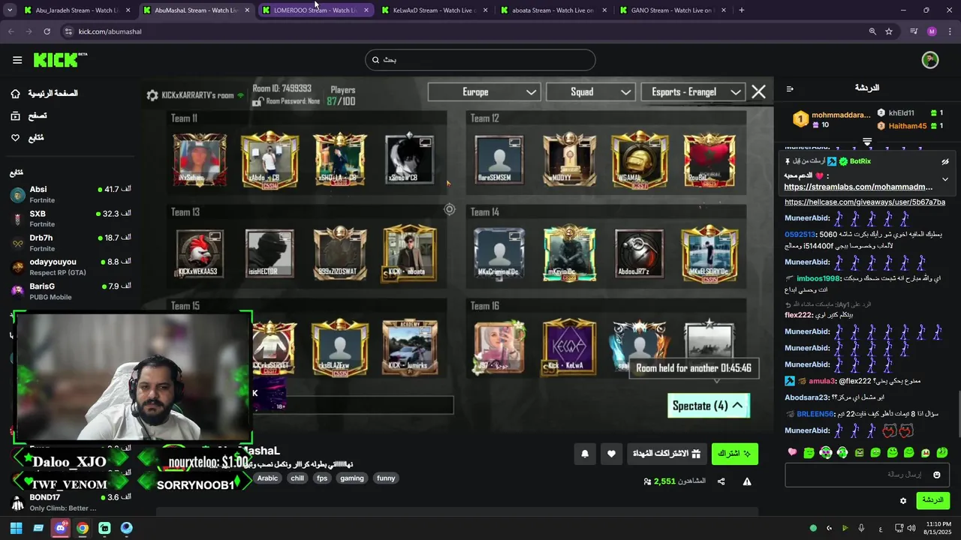Select the Arabic stream tag
This screenshot has height=540, width=961.
[x=267, y=478]
